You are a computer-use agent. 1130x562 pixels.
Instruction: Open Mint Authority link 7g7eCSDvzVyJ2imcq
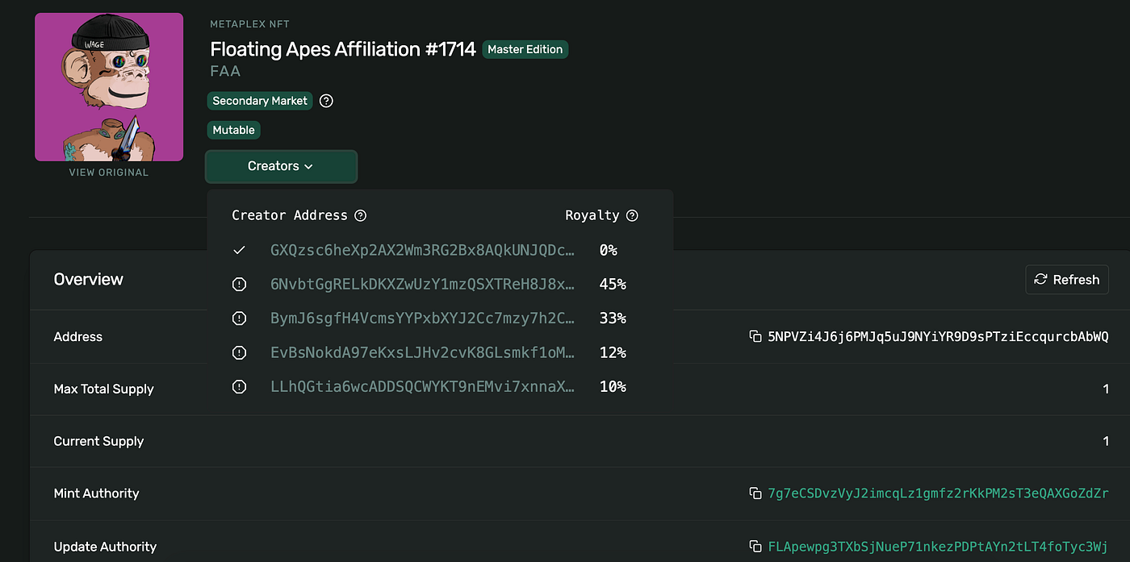[x=939, y=493]
